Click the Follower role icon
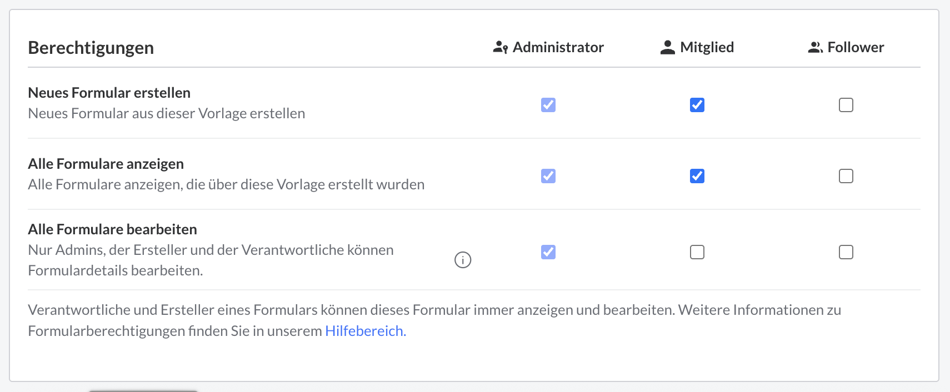This screenshot has height=392, width=950. tap(815, 48)
